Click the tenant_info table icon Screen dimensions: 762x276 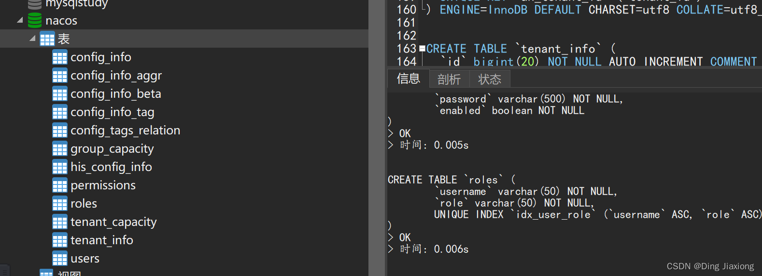tap(60, 240)
